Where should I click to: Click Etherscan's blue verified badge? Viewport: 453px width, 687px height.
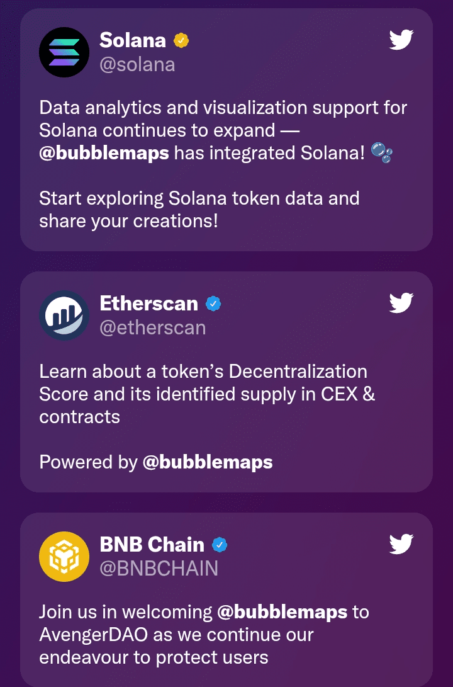point(213,304)
